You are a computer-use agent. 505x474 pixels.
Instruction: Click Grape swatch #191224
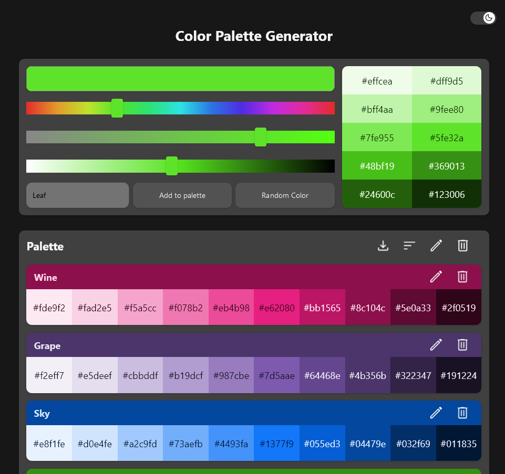[x=459, y=375]
